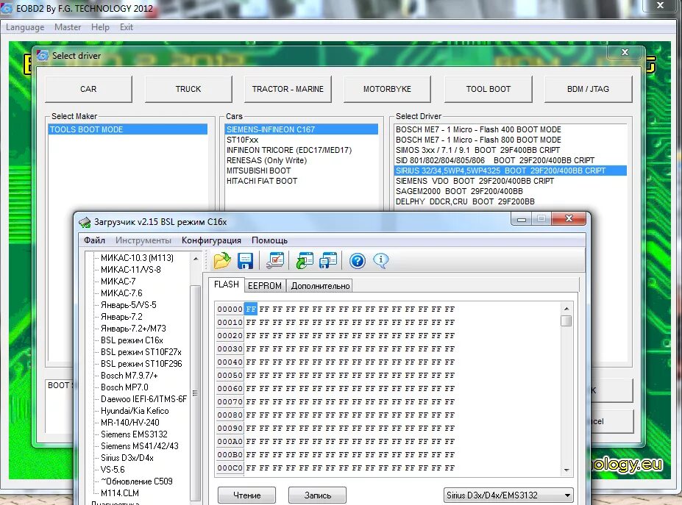Open the Language menu in EOBD2 window
The image size is (682, 505).
[25, 27]
